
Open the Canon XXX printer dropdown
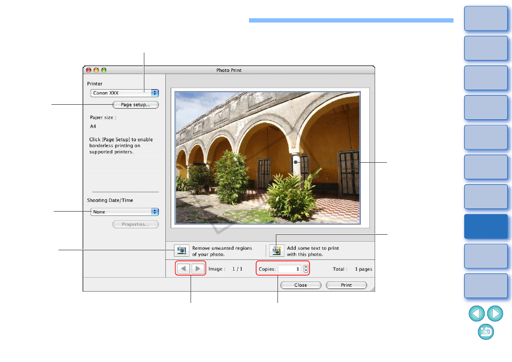pos(125,93)
